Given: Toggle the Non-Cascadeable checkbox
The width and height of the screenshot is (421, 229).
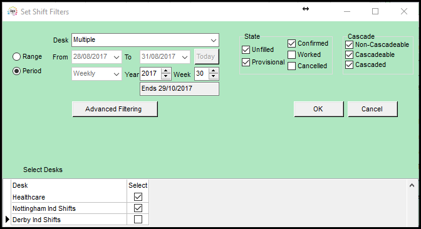Looking at the screenshot, I should pos(349,45).
